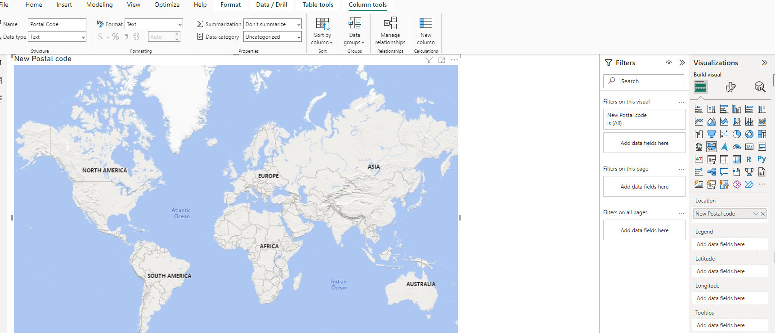The height and width of the screenshot is (333, 775).
Task: Open the Analytics magnifier pane icon
Action: point(760,87)
